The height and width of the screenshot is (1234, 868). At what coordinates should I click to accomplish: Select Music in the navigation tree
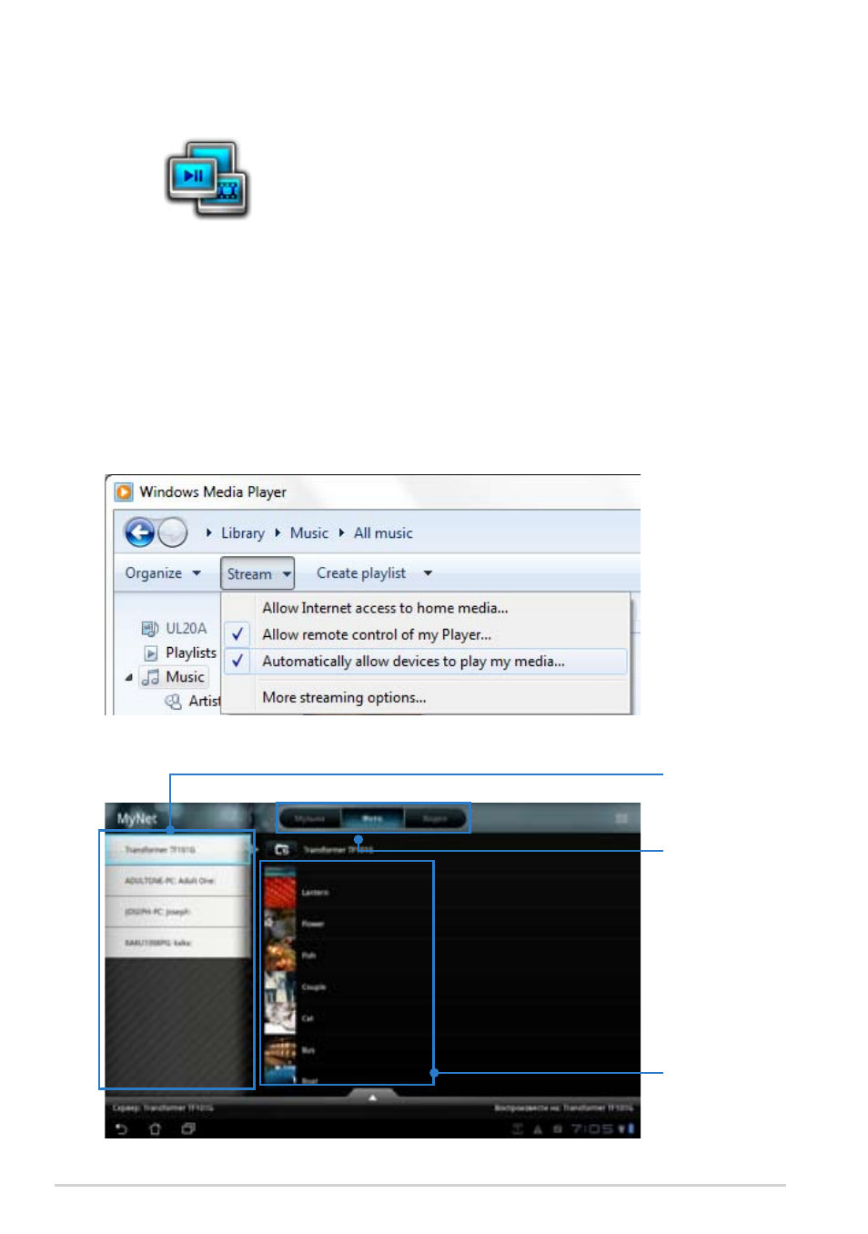coord(185,677)
